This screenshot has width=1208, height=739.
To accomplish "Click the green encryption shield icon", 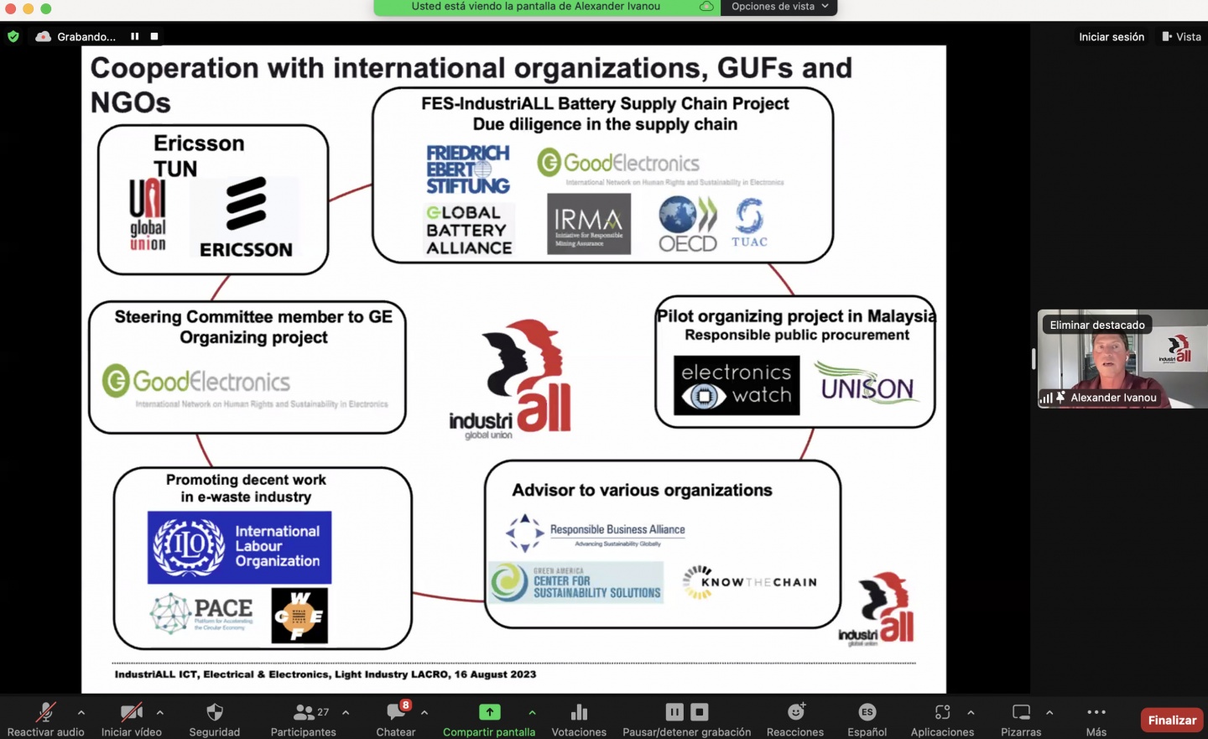I will (13, 36).
